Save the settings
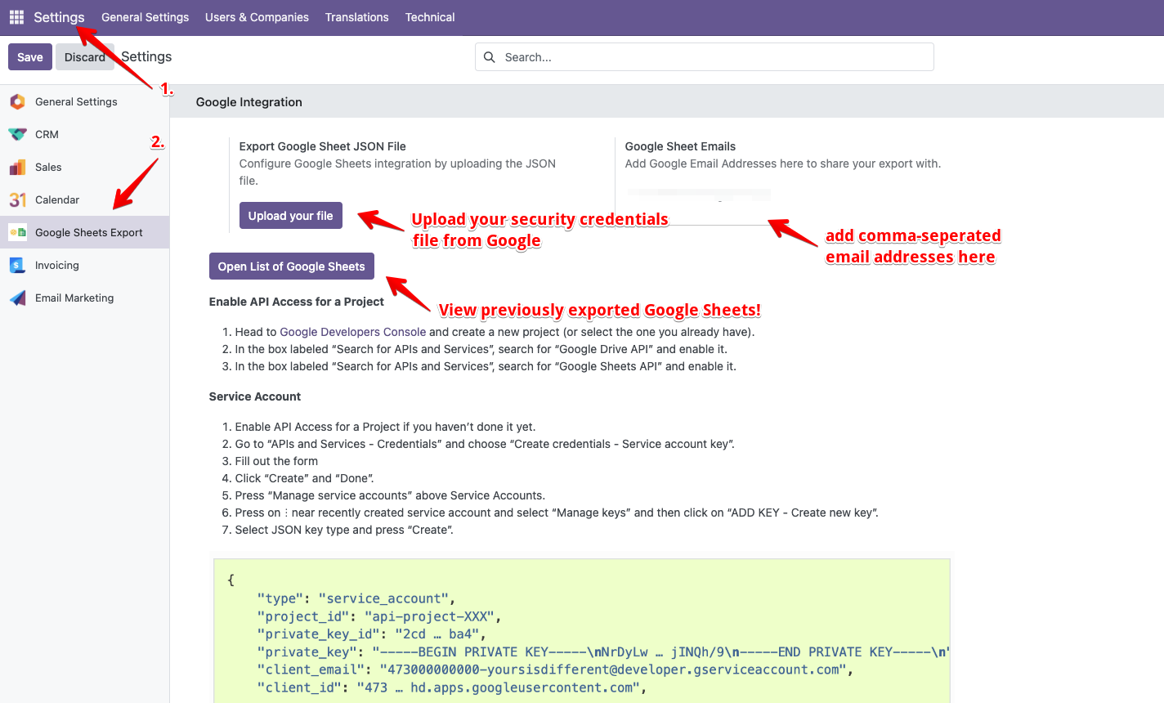Screen dimensions: 1164x703 30,57
